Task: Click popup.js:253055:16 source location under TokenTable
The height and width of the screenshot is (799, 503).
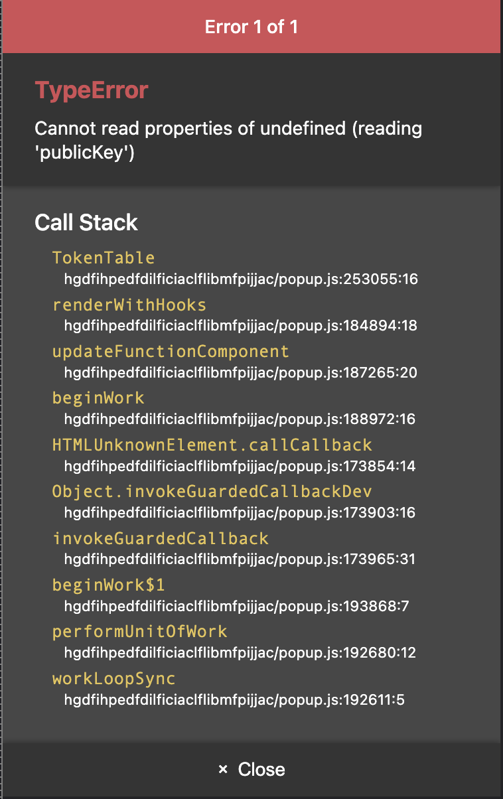Action: pos(242,279)
